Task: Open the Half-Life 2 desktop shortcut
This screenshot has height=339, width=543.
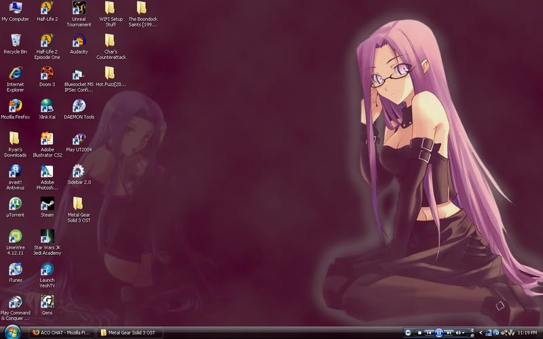Action: [x=47, y=9]
